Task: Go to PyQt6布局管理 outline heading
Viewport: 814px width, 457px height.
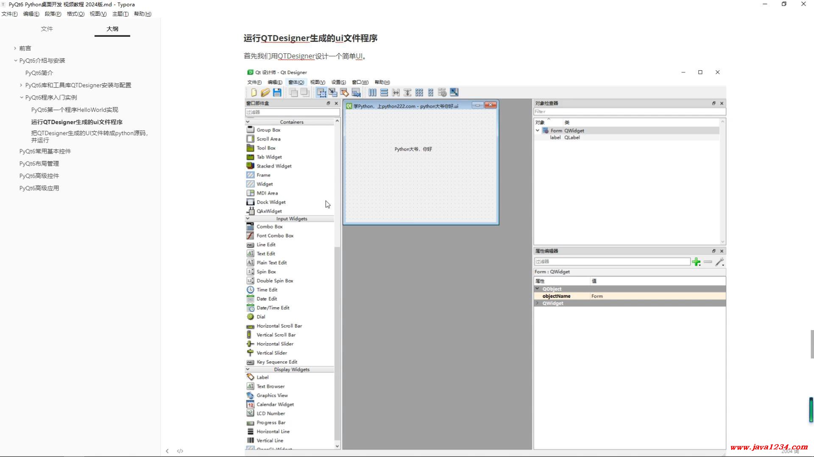Action: coord(39,163)
